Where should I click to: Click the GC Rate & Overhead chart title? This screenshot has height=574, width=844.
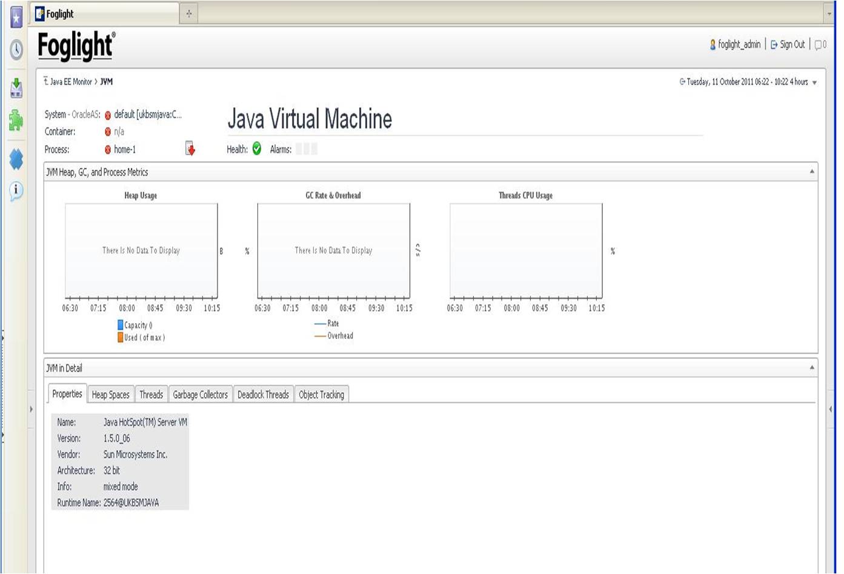(333, 195)
